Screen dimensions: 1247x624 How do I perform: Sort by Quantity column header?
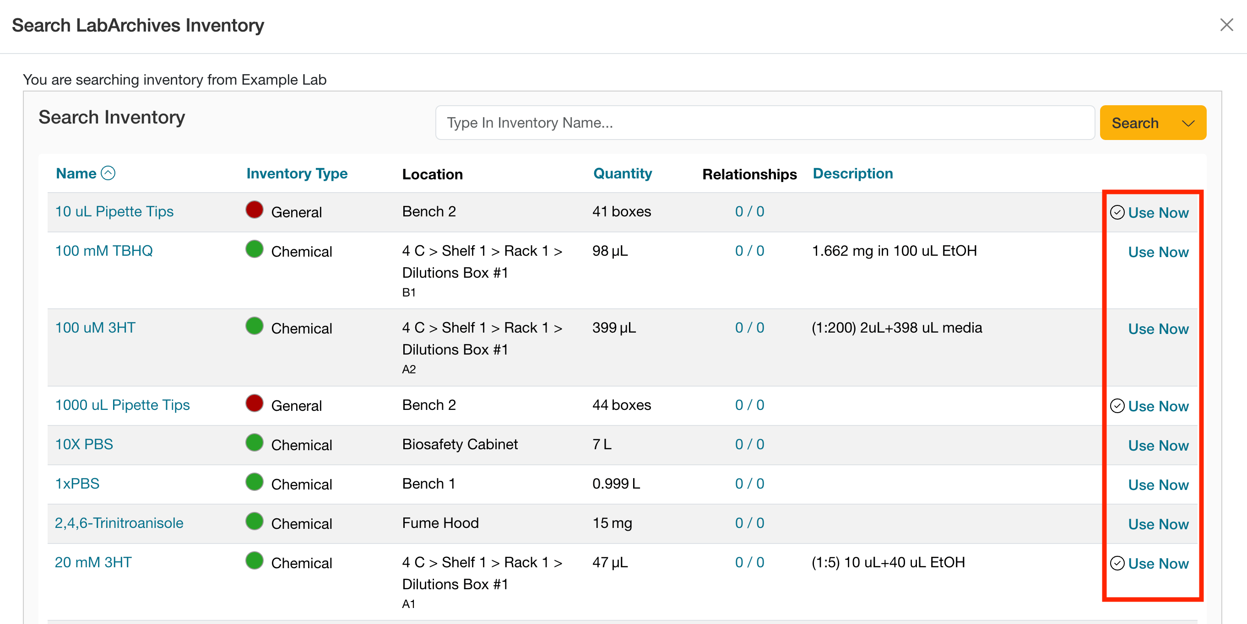coord(622,174)
